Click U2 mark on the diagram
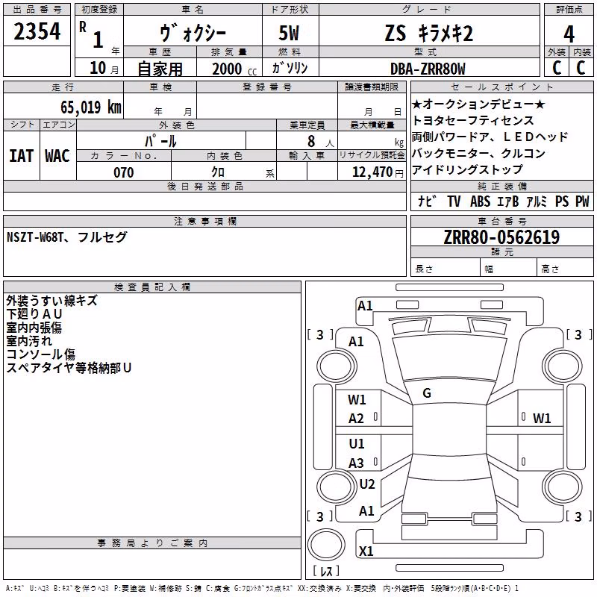Viewport: 597px width, 597px height. (x=367, y=484)
